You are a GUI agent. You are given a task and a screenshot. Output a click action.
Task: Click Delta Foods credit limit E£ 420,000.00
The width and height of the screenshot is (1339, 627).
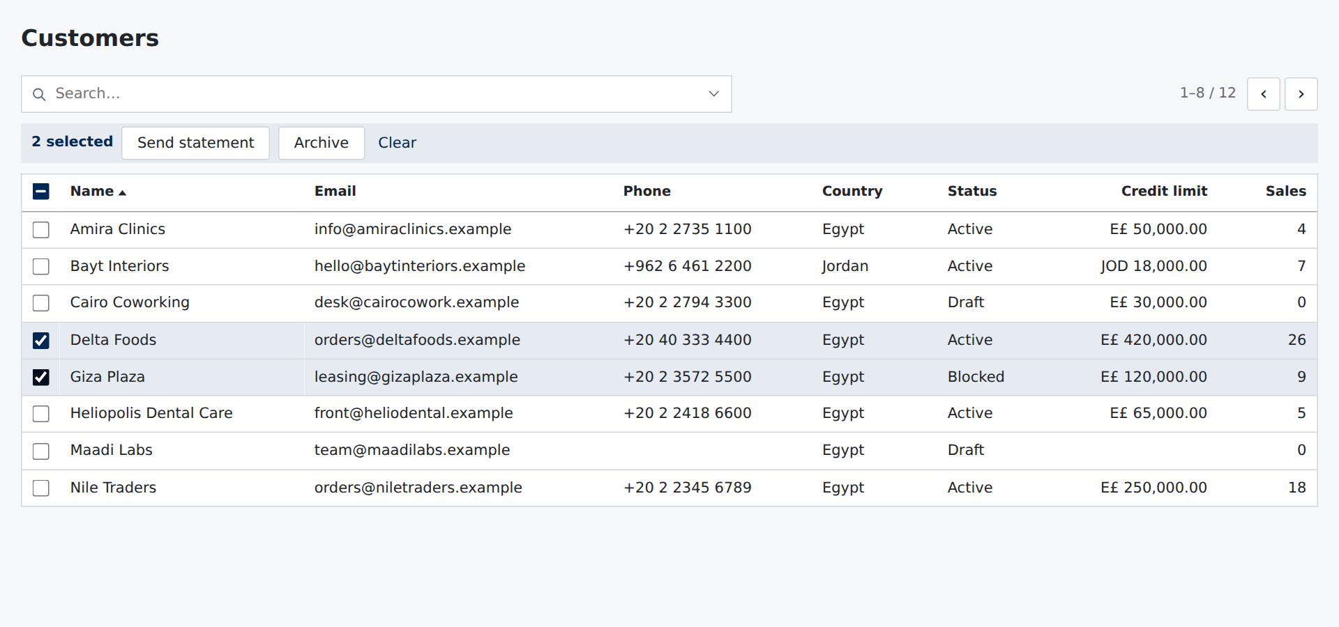(1153, 340)
